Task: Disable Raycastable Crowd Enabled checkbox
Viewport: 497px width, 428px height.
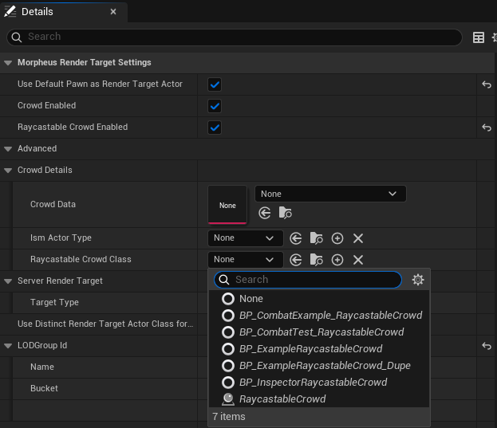Action: (x=215, y=127)
